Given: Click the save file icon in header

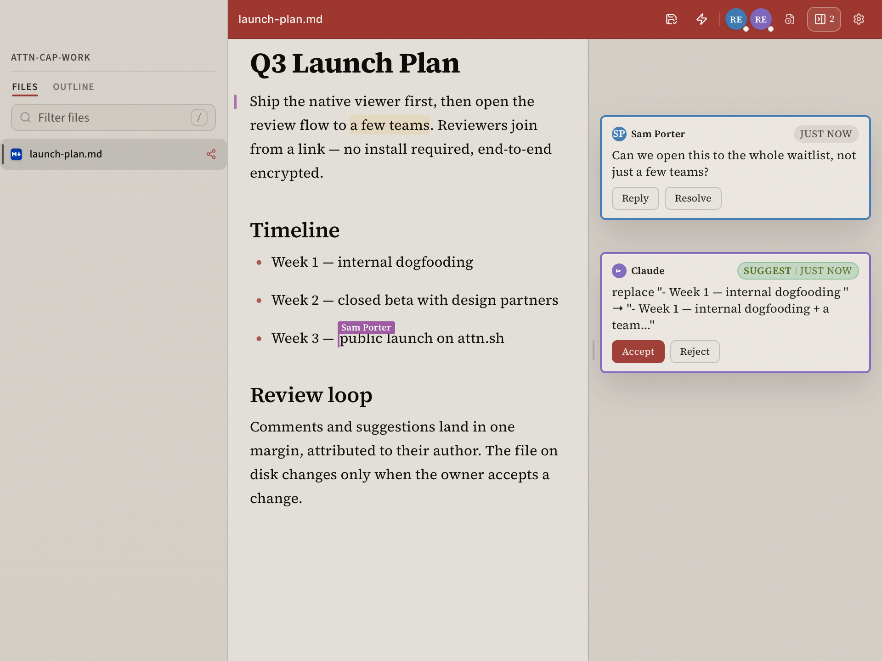Looking at the screenshot, I should click(671, 19).
